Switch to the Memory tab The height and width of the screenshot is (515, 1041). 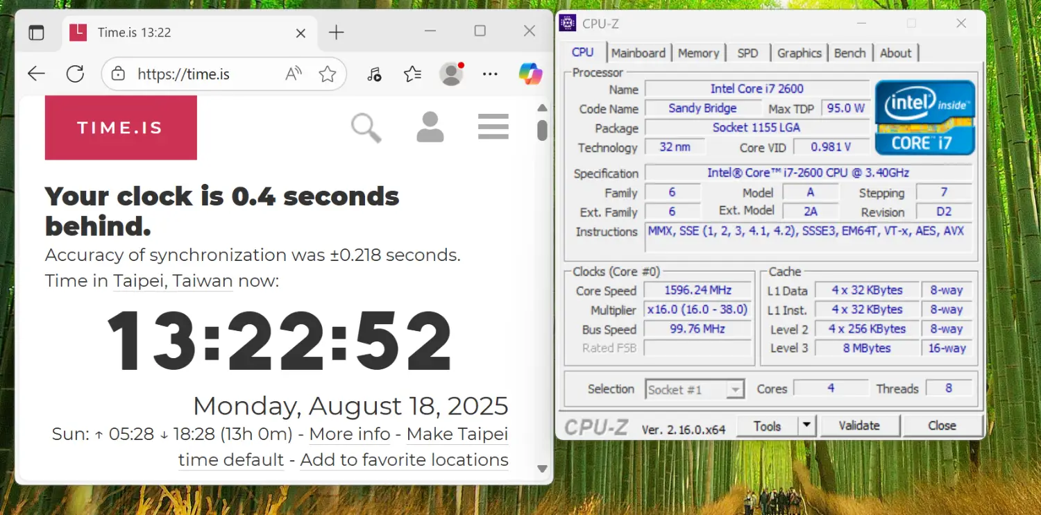698,53
